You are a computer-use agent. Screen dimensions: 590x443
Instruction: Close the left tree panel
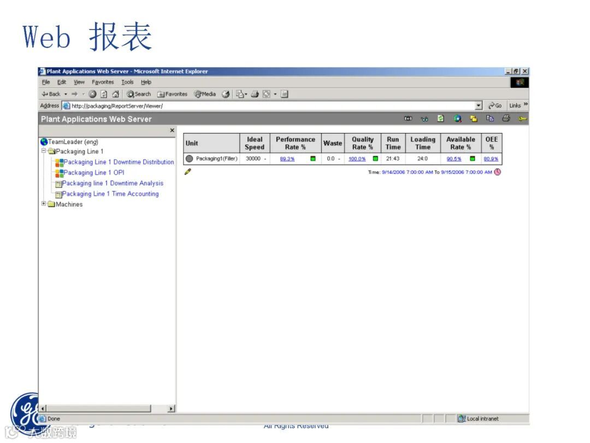[x=172, y=130]
